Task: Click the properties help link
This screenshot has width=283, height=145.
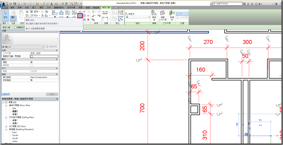Action: coord(6,94)
